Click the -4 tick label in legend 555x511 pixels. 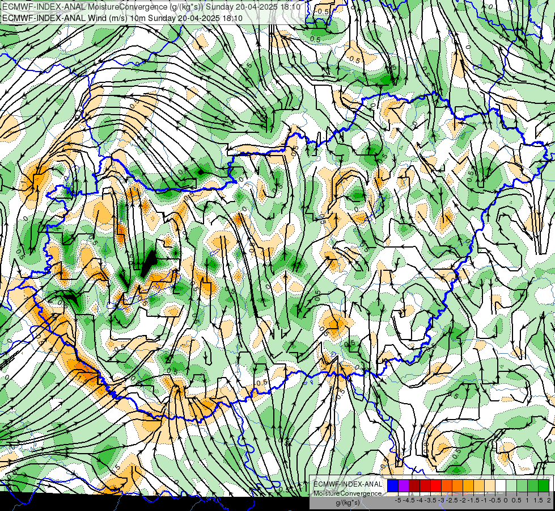420,500
